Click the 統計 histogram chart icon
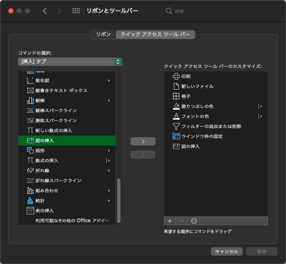This screenshot has width=286, height=264. point(30,201)
